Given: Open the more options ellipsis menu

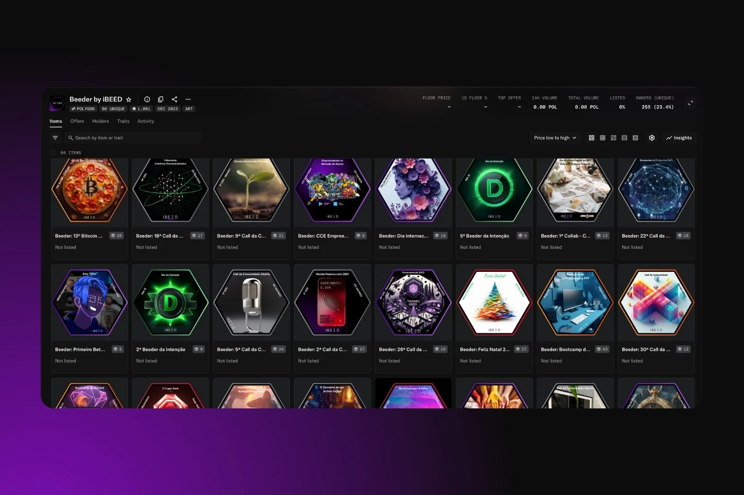Looking at the screenshot, I should (x=188, y=99).
